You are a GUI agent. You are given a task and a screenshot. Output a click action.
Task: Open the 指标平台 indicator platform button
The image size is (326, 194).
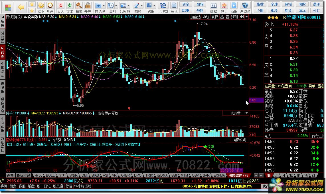pyautogui.click(x=23, y=175)
